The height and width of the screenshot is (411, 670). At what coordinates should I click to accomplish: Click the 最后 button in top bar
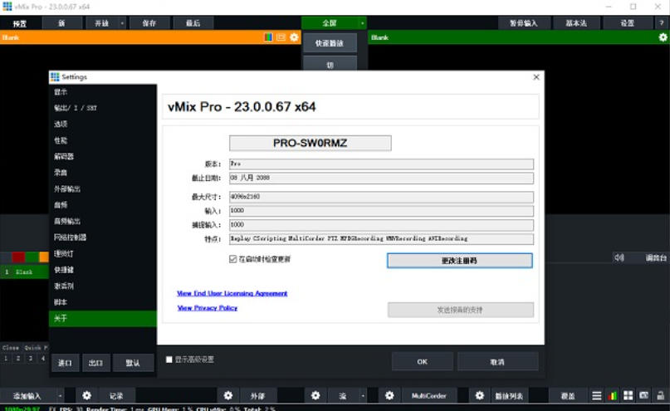tap(193, 23)
